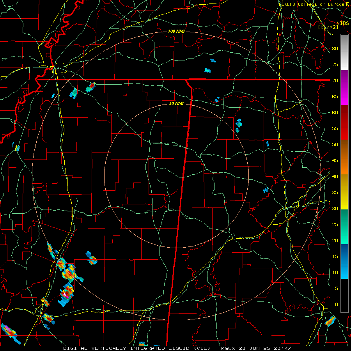Click the scale value 75

[x=335, y=64]
